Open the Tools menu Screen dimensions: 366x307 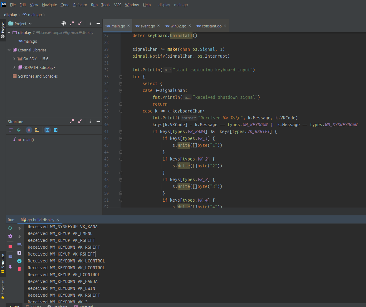[x=105, y=5]
